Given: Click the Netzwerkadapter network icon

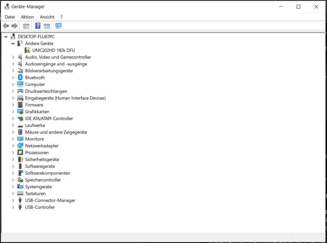Looking at the screenshot, I should (20, 146).
